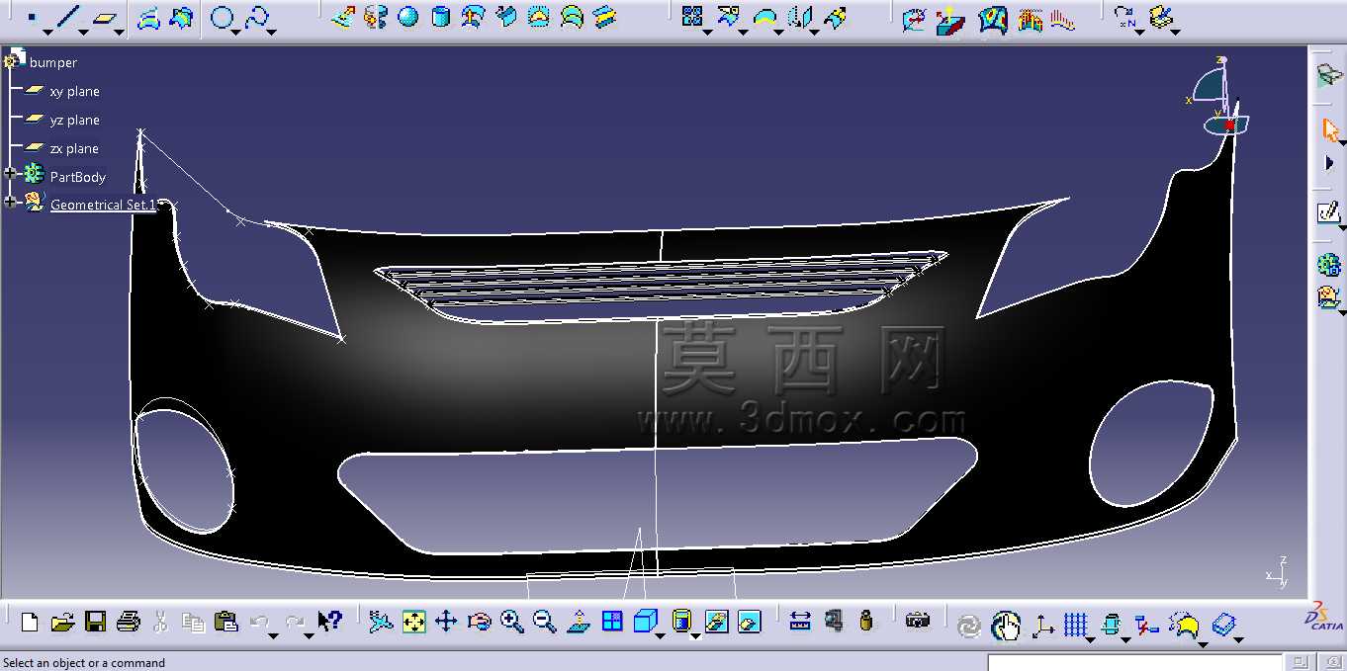Open the Line tool dropdown arrow
This screenshot has width=1347, height=671.
tap(83, 31)
